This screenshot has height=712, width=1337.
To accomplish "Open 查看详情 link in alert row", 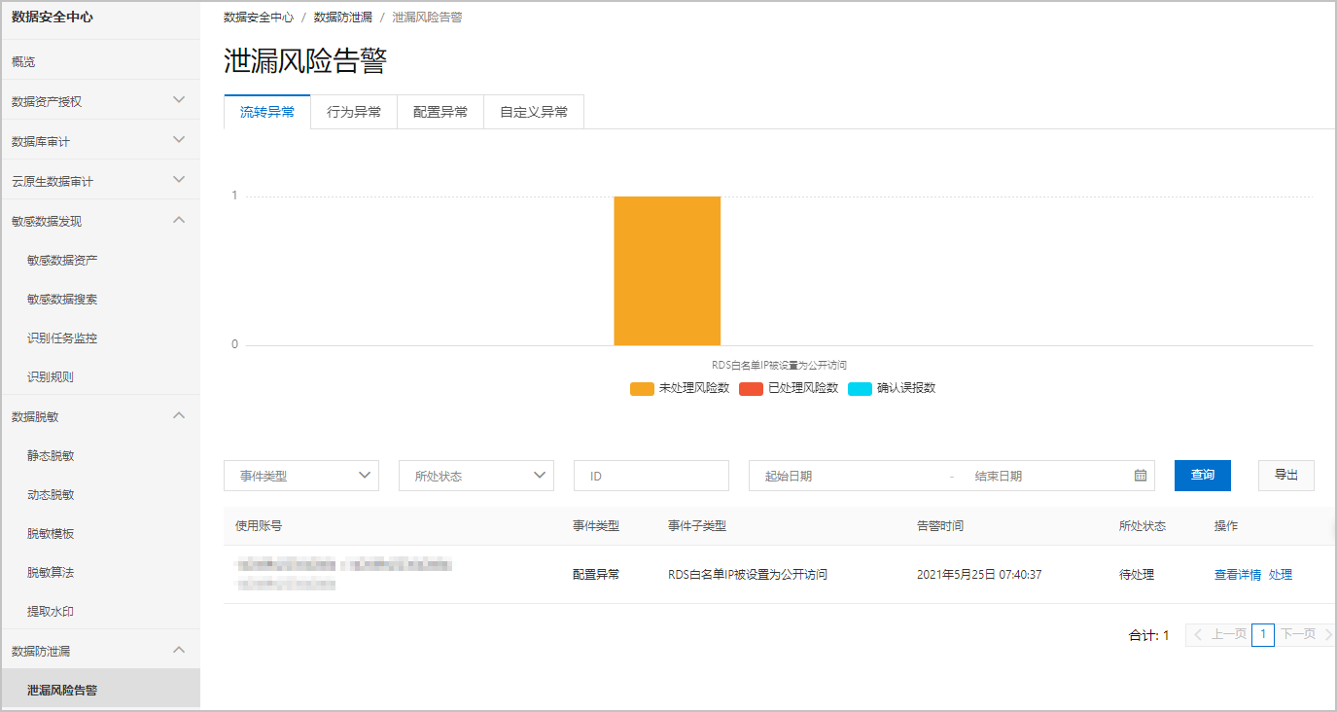I will [x=1238, y=574].
